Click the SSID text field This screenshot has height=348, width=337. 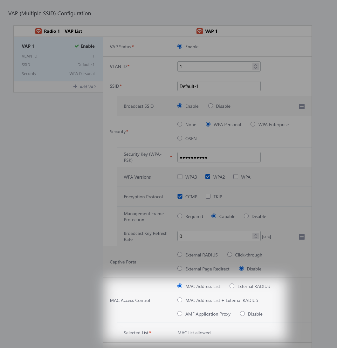pos(219,86)
